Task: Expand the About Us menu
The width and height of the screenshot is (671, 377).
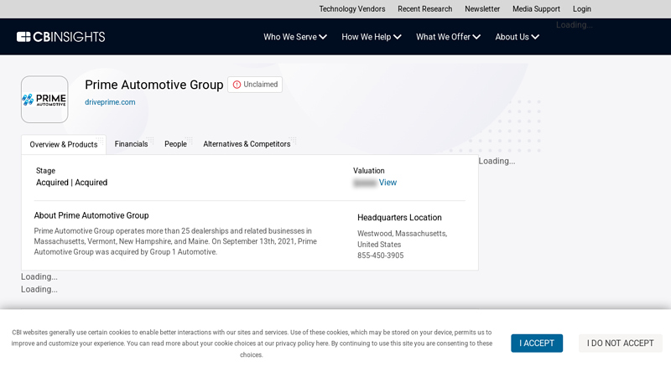Action: (517, 37)
